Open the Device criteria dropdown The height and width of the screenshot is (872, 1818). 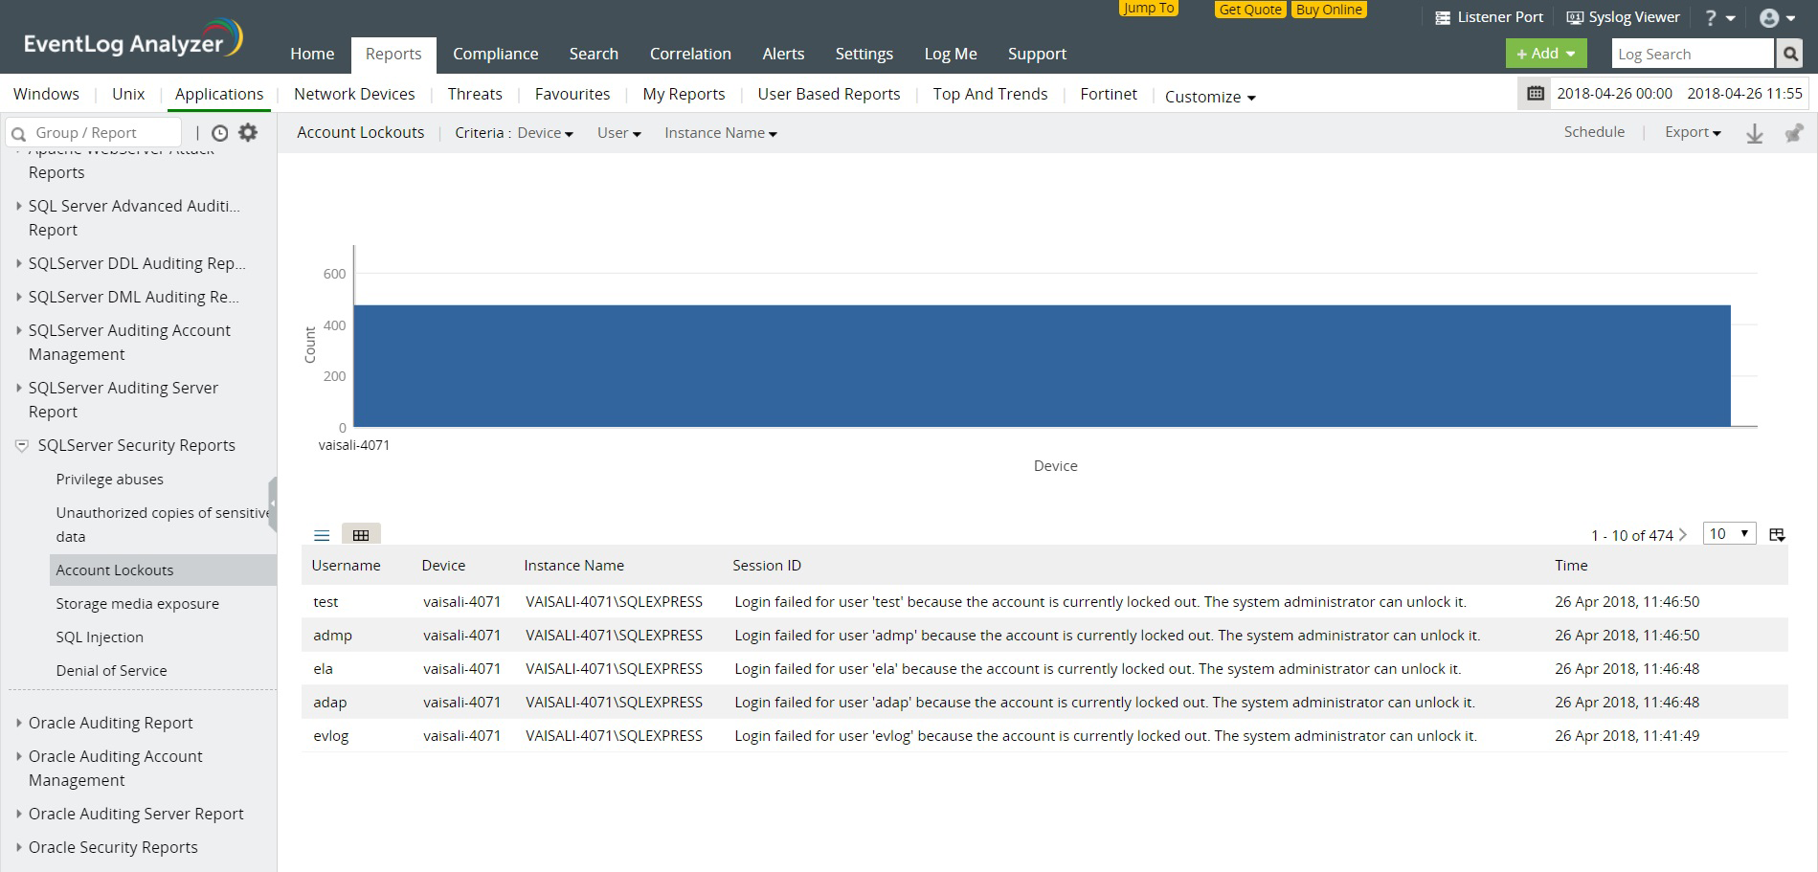pos(545,133)
